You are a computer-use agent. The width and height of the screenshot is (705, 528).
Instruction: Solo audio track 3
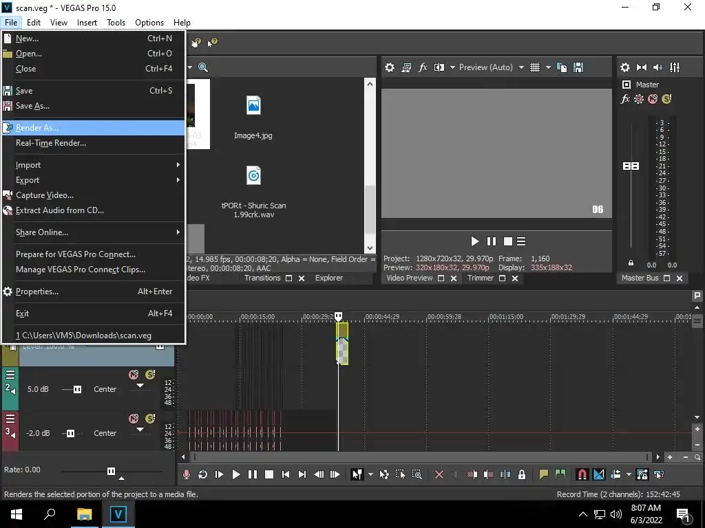click(x=150, y=419)
